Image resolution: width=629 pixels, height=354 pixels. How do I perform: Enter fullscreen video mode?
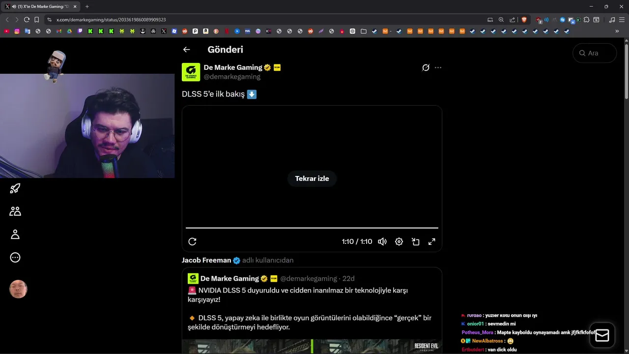click(x=431, y=241)
